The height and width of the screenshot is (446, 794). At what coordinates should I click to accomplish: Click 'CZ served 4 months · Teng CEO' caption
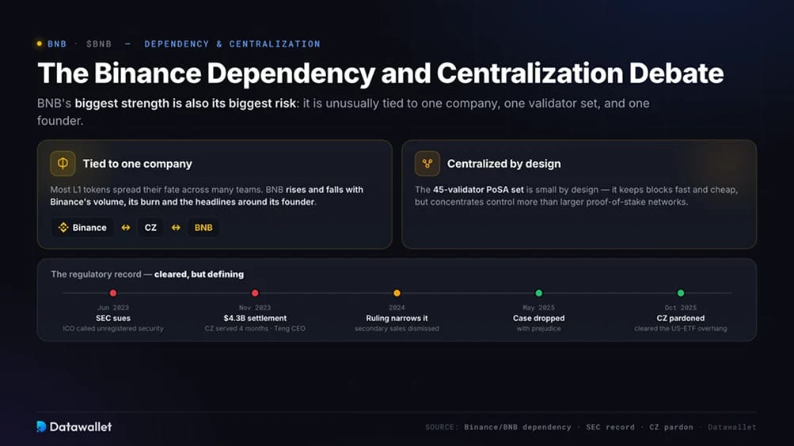(x=255, y=329)
